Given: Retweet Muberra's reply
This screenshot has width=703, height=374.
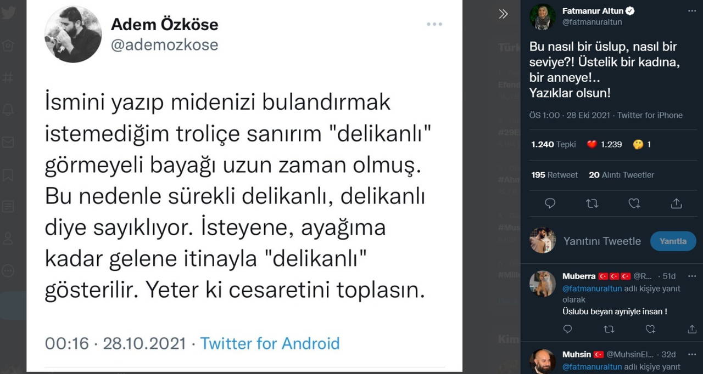Looking at the screenshot, I should 609,329.
